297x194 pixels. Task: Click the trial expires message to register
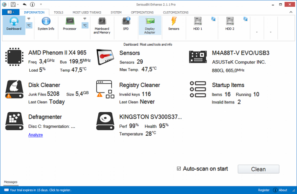(x=41, y=190)
